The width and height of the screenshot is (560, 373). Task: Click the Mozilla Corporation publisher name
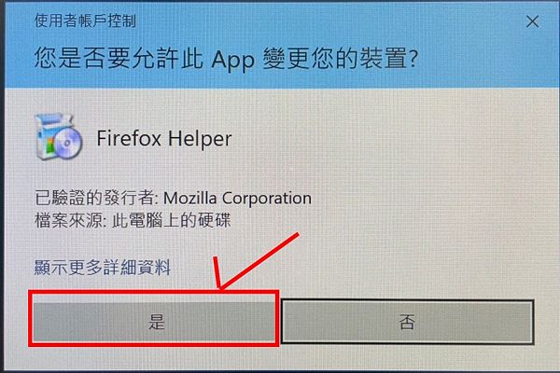pos(237,198)
